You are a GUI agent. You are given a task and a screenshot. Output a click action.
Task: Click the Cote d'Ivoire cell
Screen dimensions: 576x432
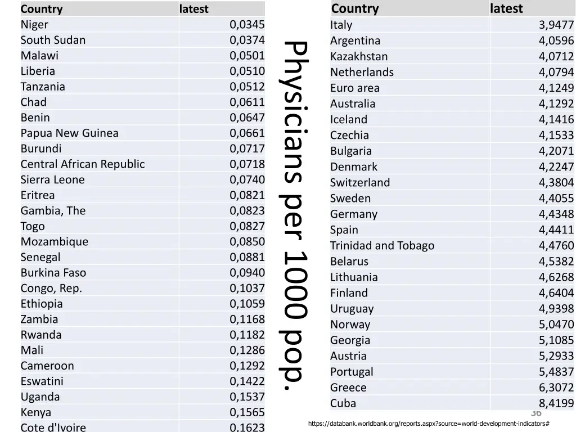pos(100,426)
